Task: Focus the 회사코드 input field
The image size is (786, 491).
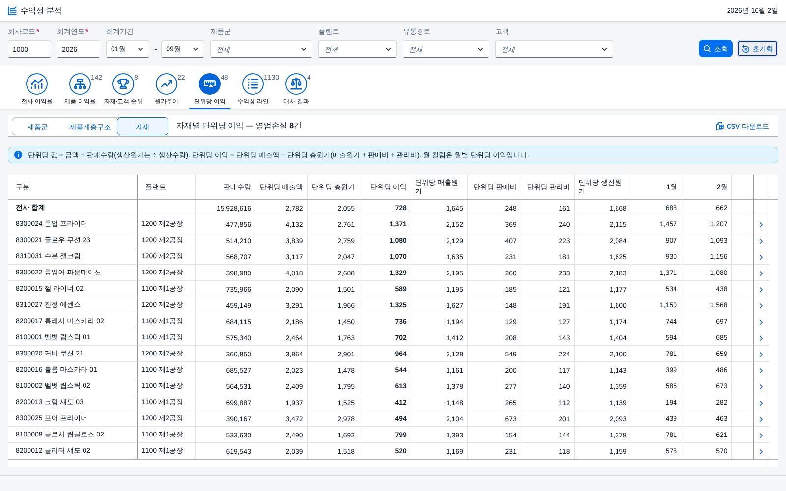Action: click(29, 49)
